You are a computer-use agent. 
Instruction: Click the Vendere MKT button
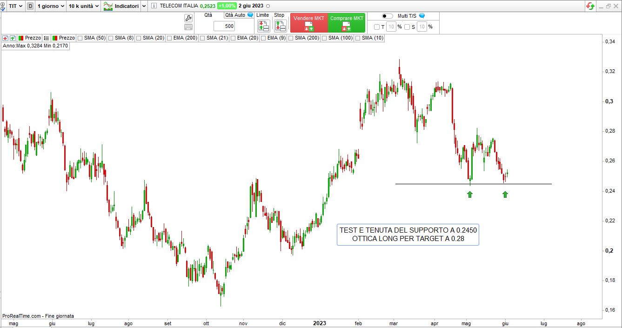pos(309,23)
